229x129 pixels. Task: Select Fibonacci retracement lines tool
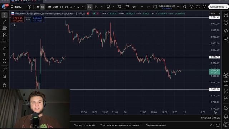(x=5, y=28)
